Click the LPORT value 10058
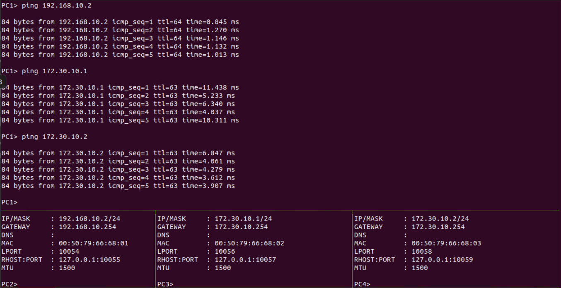 [422, 252]
